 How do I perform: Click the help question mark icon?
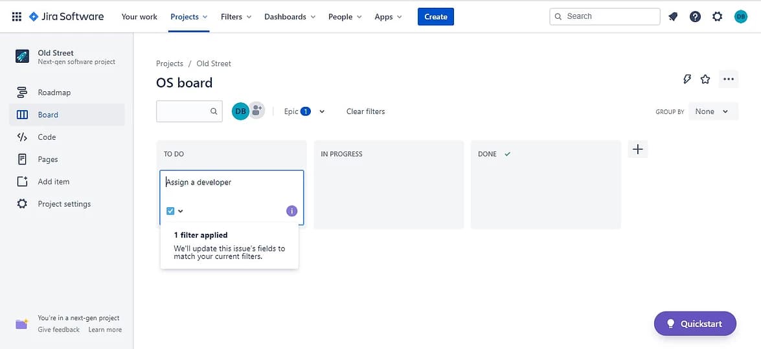[695, 17]
